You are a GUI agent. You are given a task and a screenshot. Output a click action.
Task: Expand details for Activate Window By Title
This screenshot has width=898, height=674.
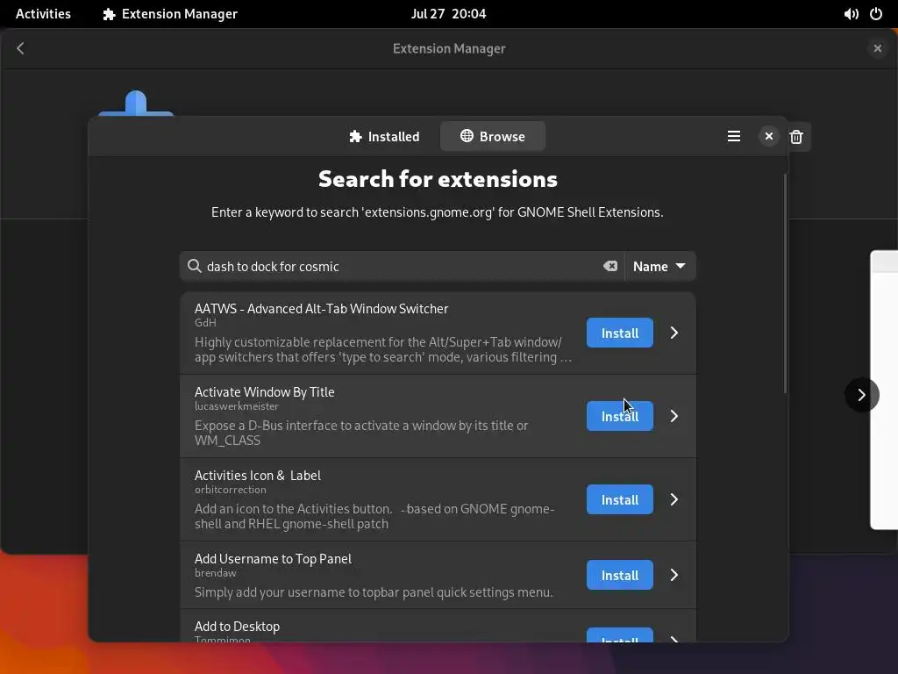tap(674, 416)
